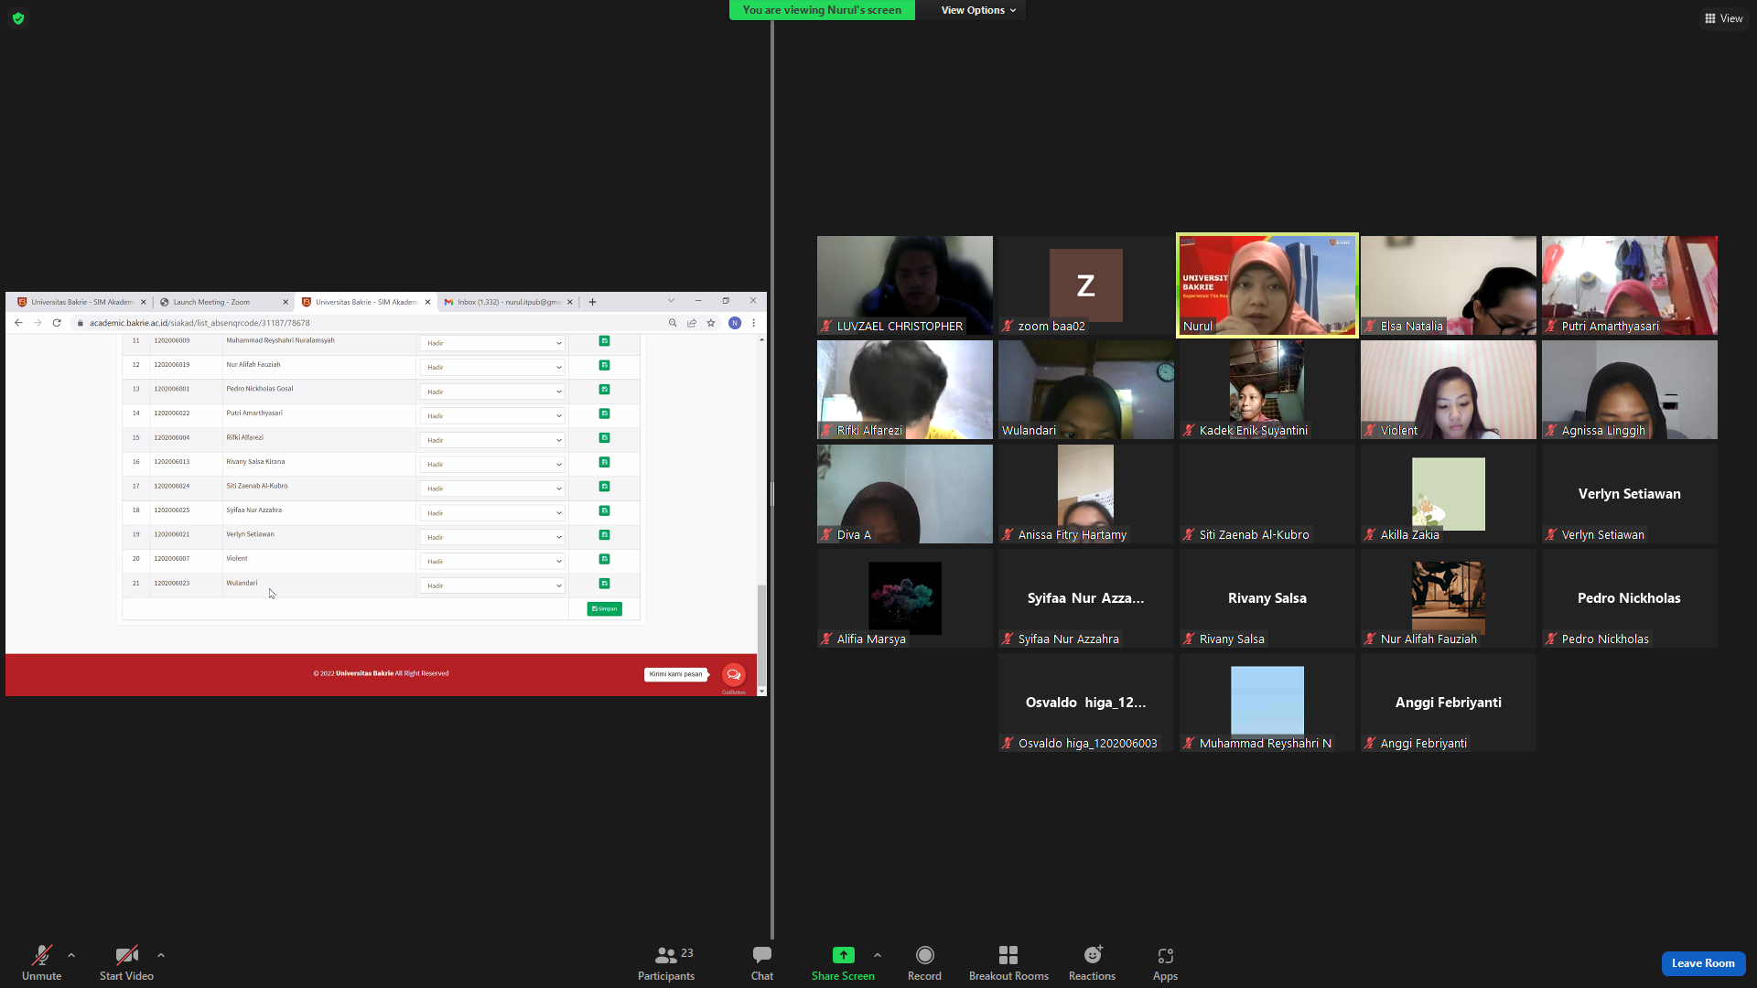Switch to the Launch Meeting - Zoom tab
The height and width of the screenshot is (988, 1757).
coord(222,302)
